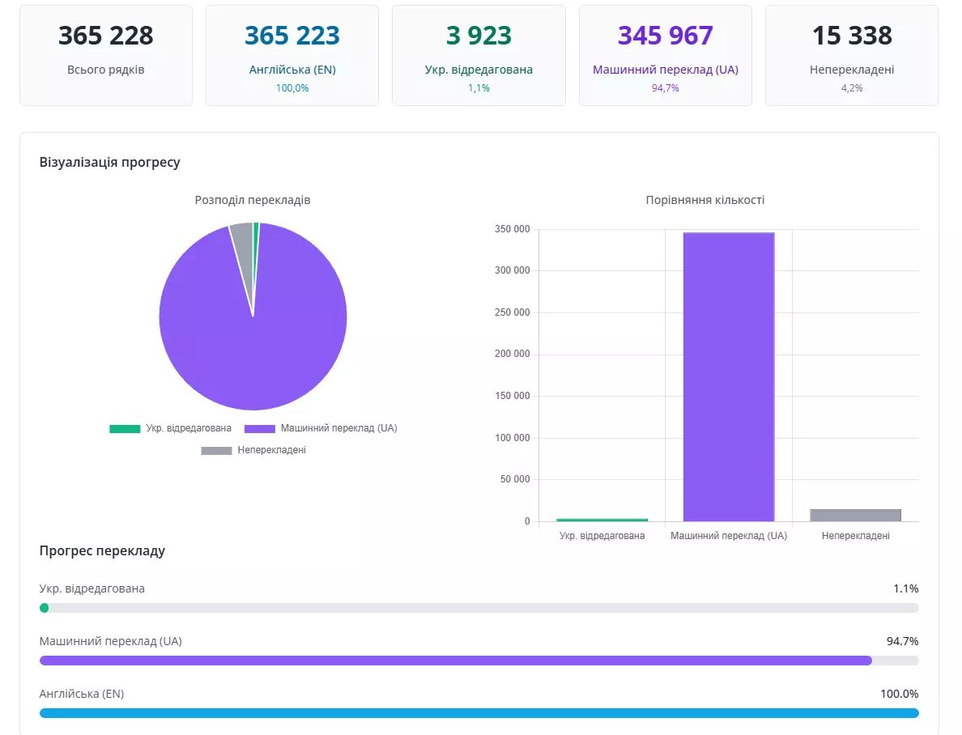962x735 pixels.
Task: Select the Англійська (EN) stat card
Action: [292, 56]
